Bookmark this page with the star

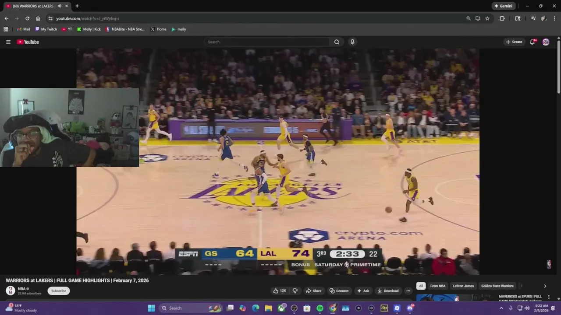pyautogui.click(x=487, y=18)
